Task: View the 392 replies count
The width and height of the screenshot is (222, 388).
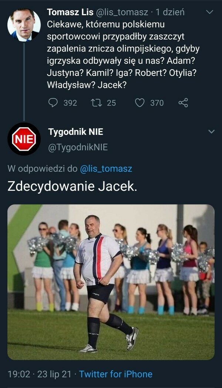Action: pos(70,103)
